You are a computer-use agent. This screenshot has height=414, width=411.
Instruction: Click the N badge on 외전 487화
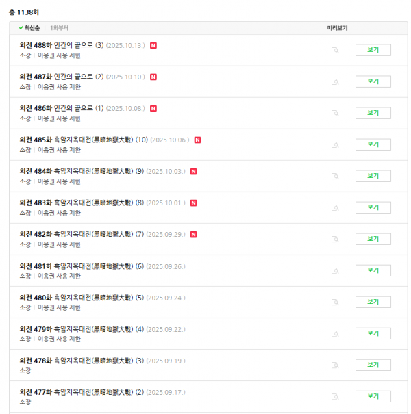click(153, 77)
